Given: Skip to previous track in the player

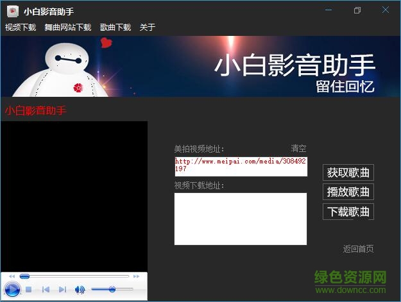Looking at the screenshot, I should [46, 289].
